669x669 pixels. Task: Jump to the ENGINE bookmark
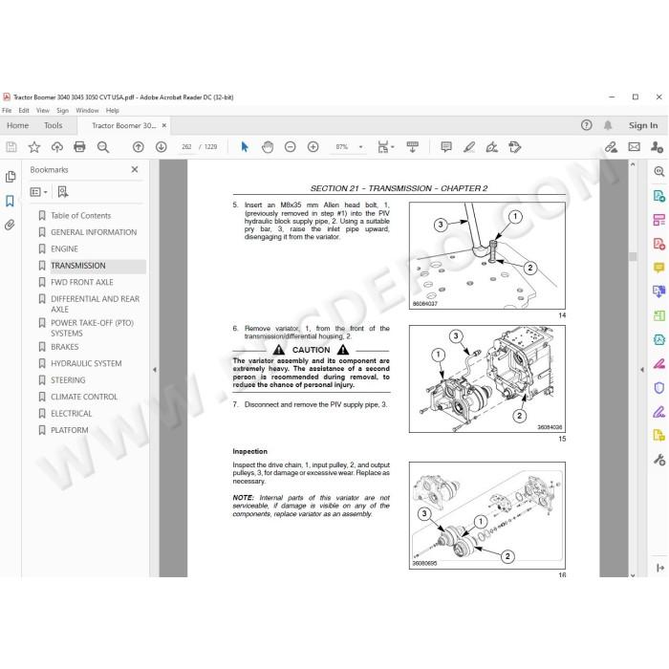[x=64, y=248]
